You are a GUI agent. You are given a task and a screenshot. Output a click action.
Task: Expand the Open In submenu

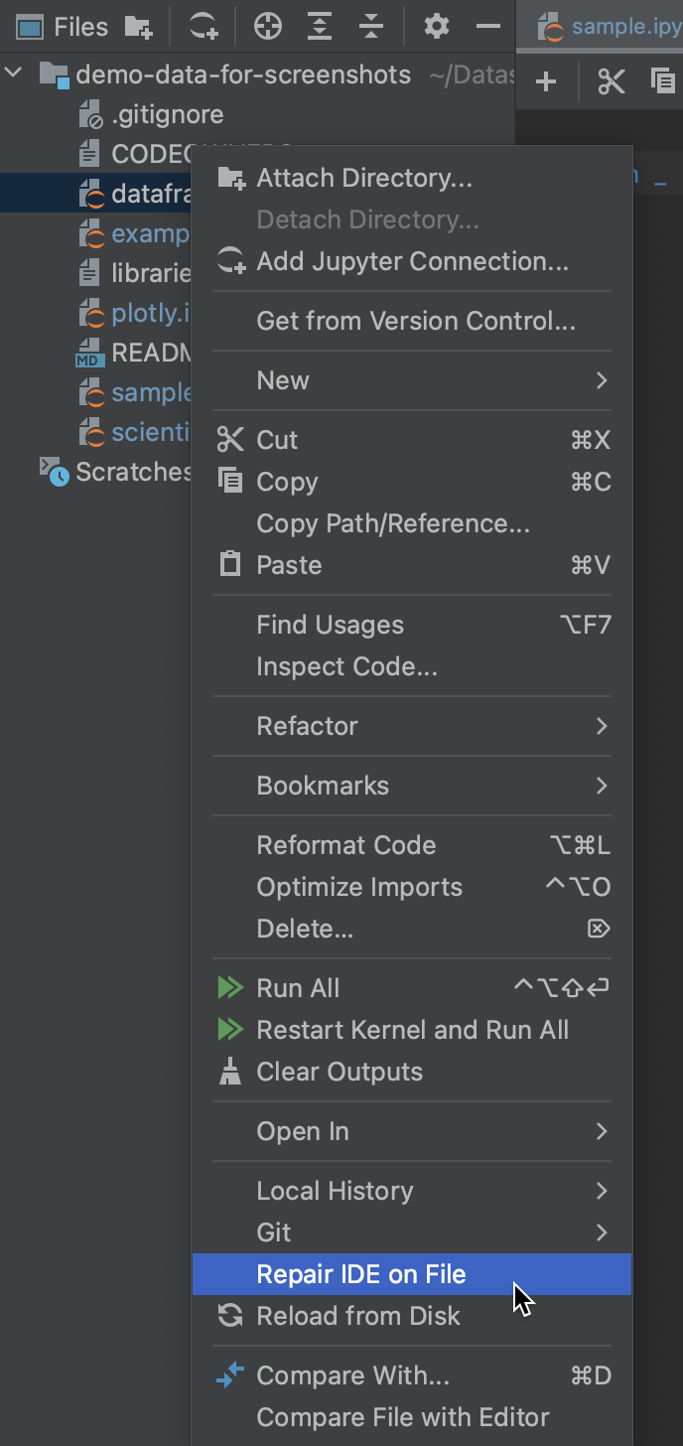[412, 1131]
